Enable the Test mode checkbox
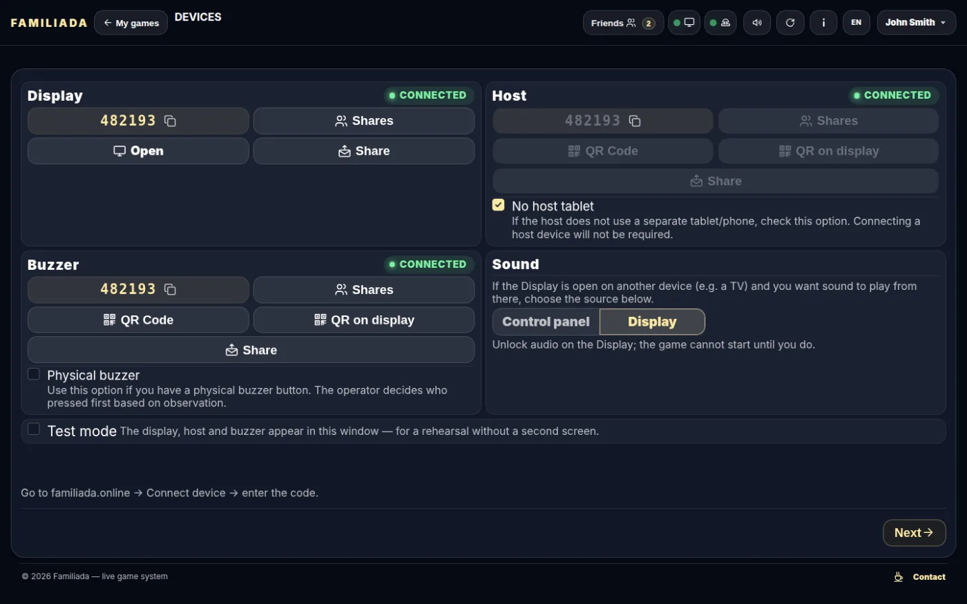967x604 pixels. point(33,429)
